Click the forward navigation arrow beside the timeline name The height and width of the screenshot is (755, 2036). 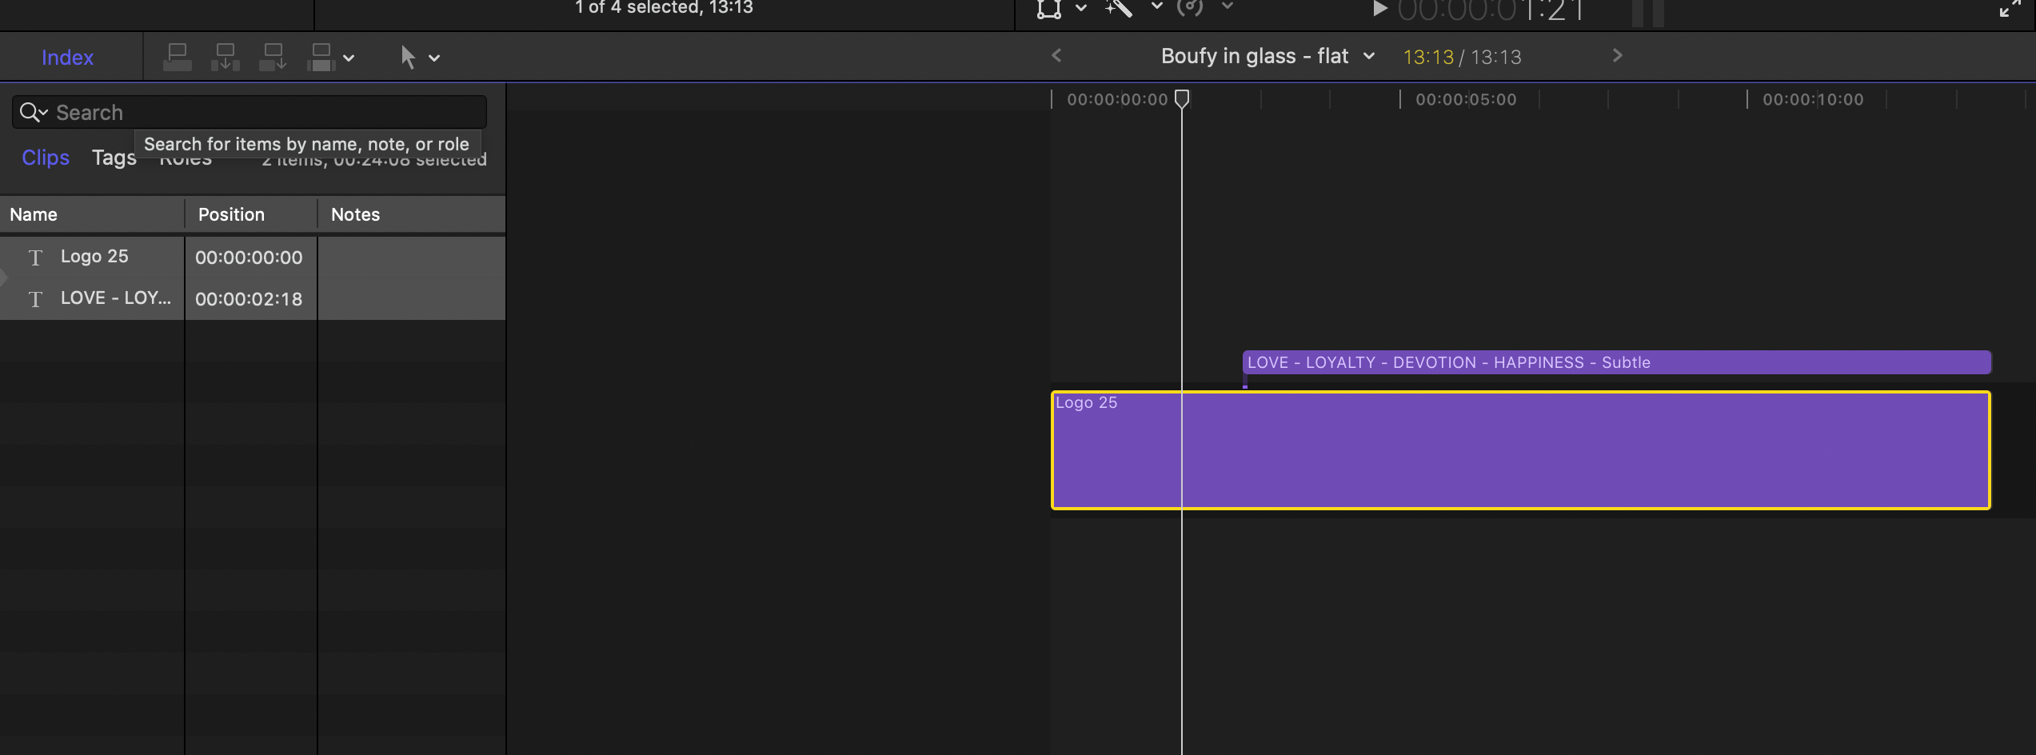1617,55
